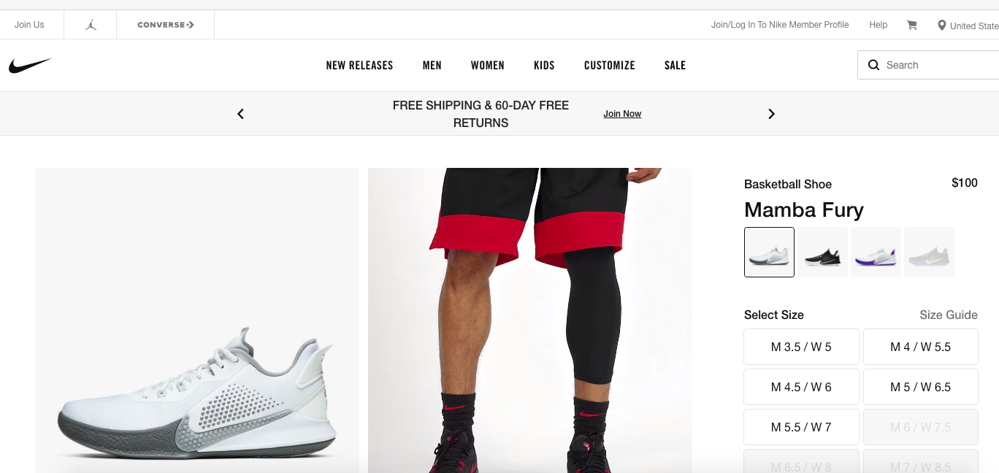This screenshot has width=999, height=473.
Task: Open the Sale menu item
Action: pyautogui.click(x=675, y=66)
